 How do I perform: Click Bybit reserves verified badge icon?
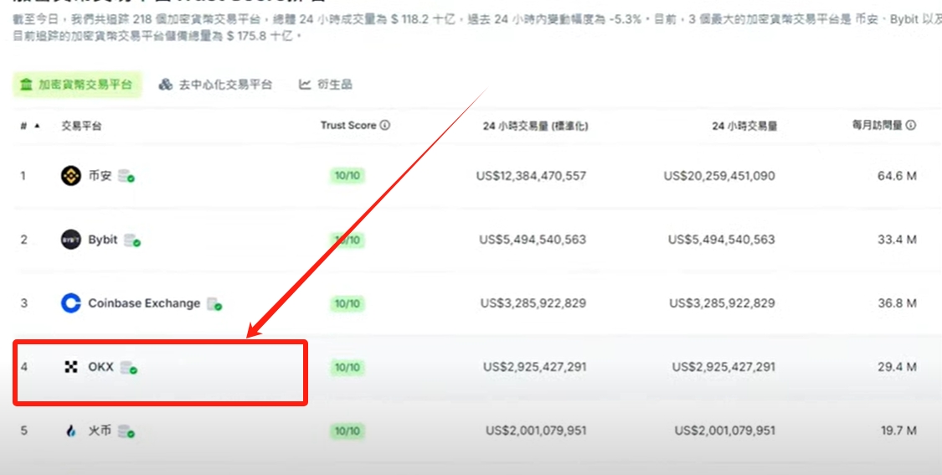(x=132, y=240)
